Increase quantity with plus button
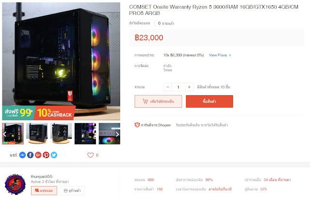This screenshot has height=201, width=310. (189, 87)
